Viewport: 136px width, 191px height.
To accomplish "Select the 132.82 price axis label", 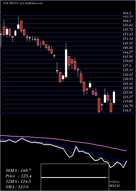I will coord(128,75).
